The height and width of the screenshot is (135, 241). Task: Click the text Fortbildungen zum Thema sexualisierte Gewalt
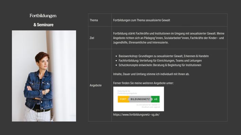141,20
